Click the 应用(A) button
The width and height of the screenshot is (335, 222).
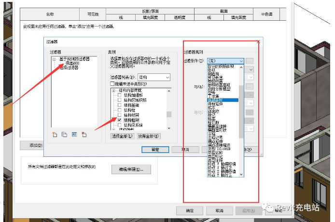[249, 211]
